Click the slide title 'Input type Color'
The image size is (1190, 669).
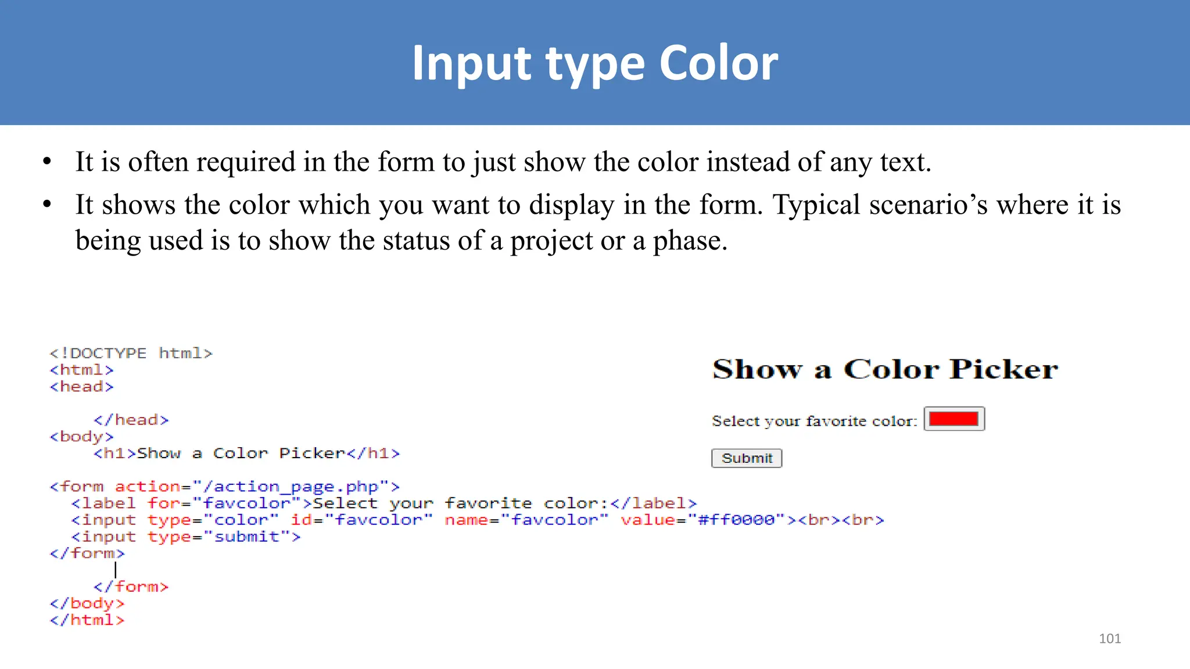[595, 63]
